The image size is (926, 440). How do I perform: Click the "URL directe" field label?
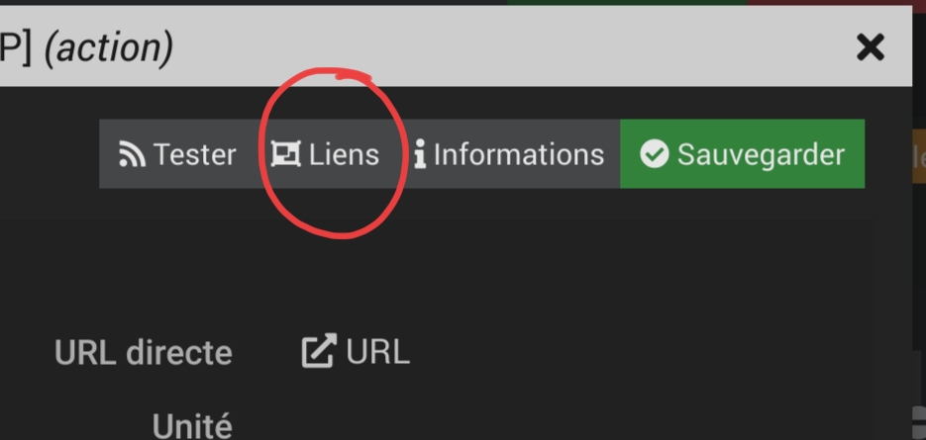(144, 354)
